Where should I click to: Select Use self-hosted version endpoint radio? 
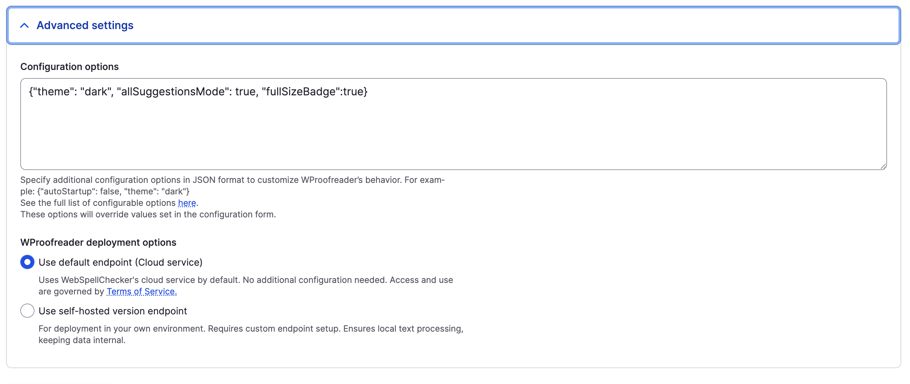[x=27, y=311]
